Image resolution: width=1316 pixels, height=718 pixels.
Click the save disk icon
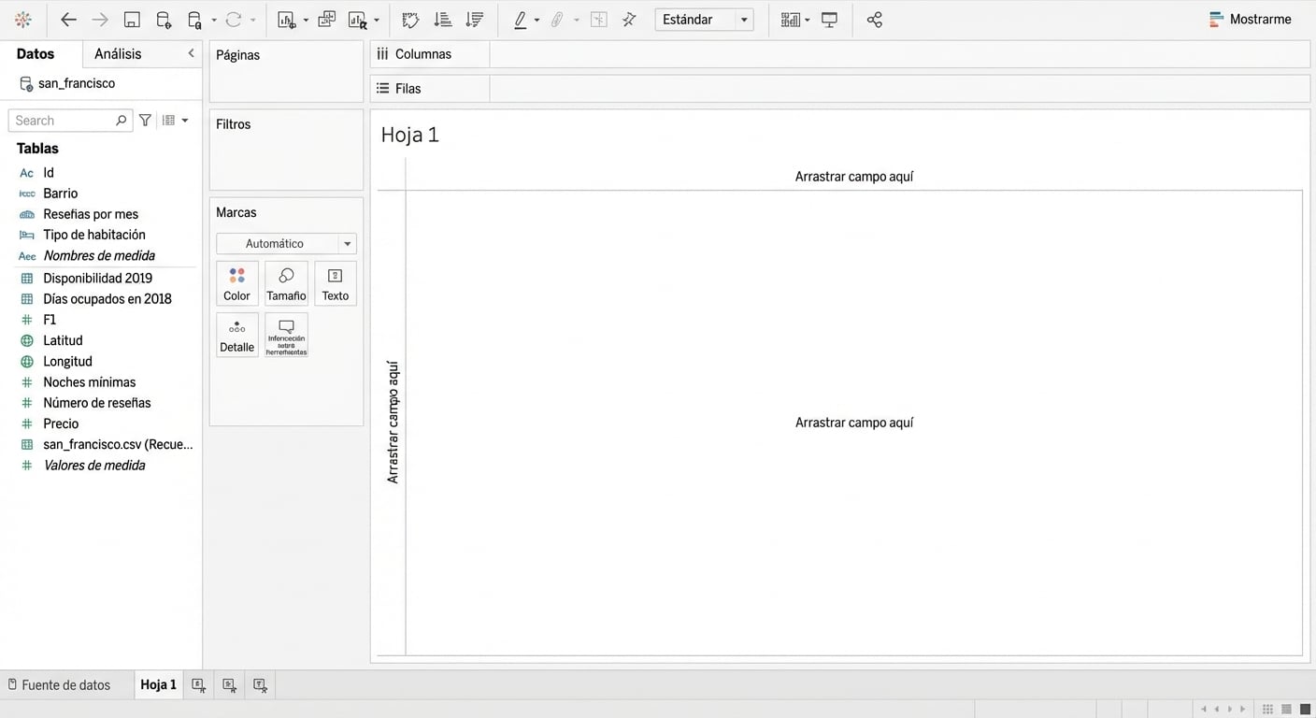(132, 20)
